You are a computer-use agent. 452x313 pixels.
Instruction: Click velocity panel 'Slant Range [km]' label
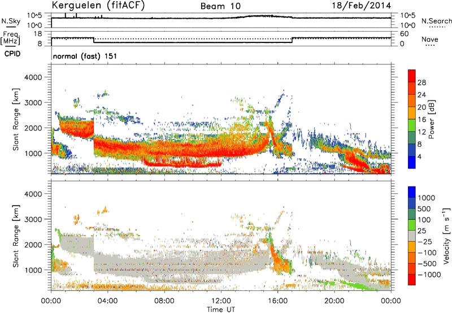point(16,236)
